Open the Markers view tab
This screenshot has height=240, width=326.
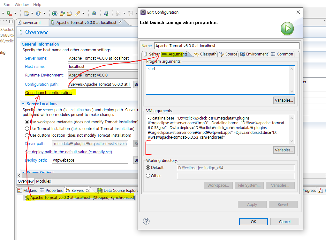(x=27, y=190)
